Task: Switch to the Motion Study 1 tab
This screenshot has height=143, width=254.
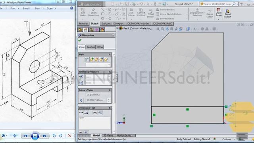Action: 125,135
